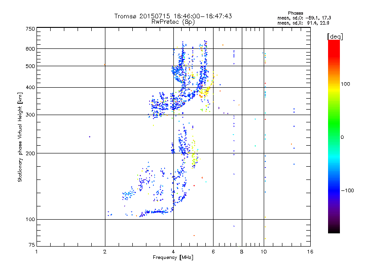Click the y-axis tick label "100"
This screenshot has width=365, height=274.
pyautogui.click(x=31, y=220)
